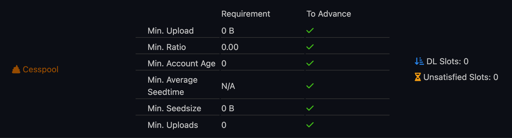Viewport: 512px width, 138px height.
Task: Open the Cesspool group link
Action: coord(40,69)
